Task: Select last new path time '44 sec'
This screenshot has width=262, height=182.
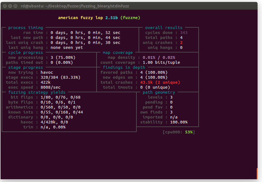Action: click(113, 38)
